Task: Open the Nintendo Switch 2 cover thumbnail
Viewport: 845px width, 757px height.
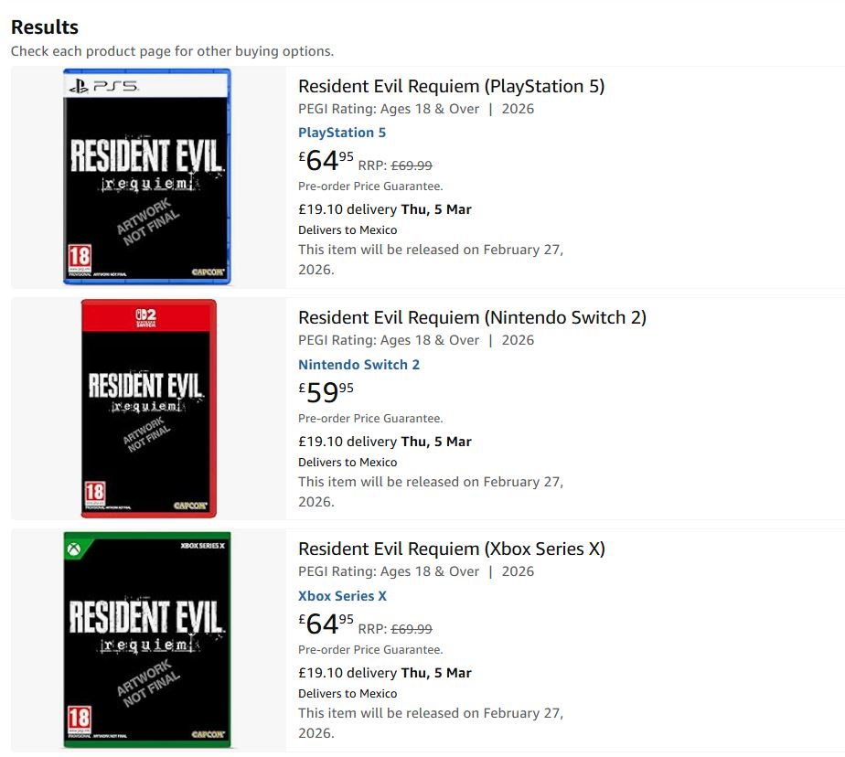Action: click(x=148, y=408)
